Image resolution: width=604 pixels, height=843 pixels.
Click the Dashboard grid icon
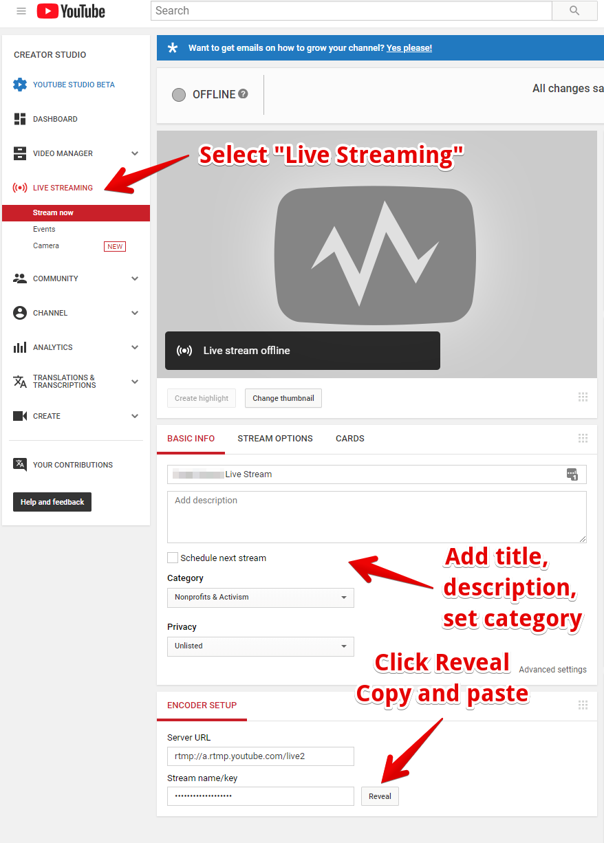coord(20,119)
